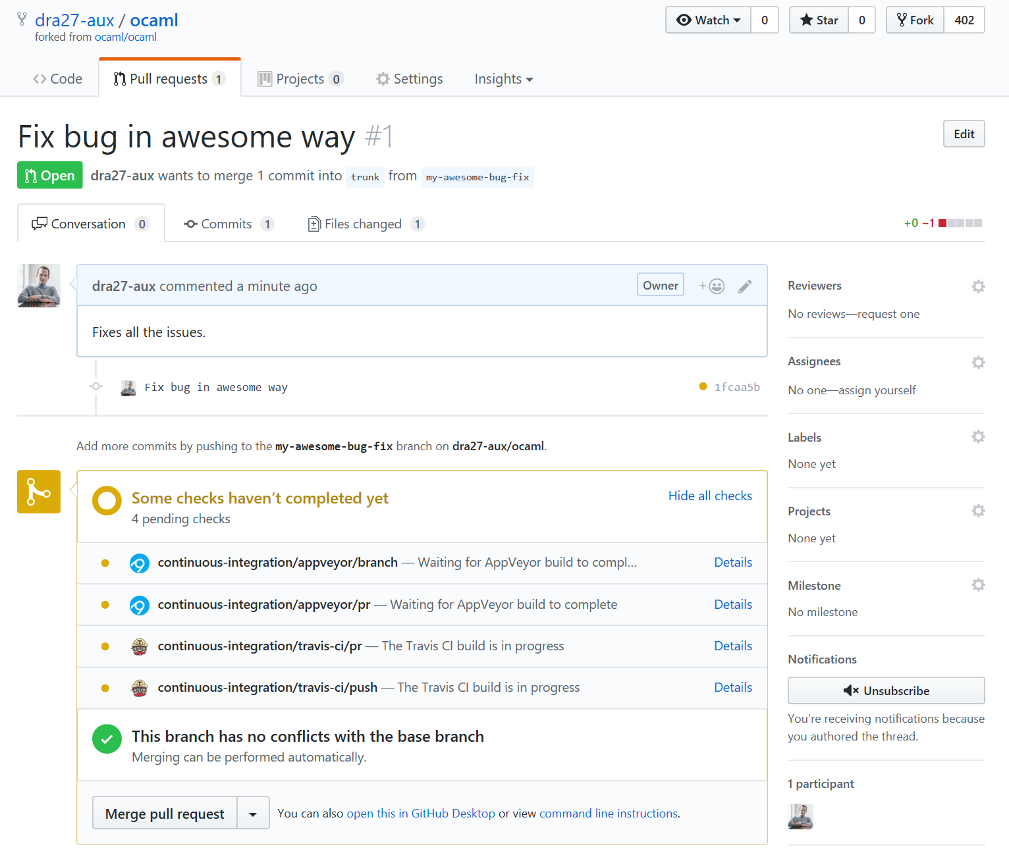
Task: Star the repository
Action: pyautogui.click(x=819, y=20)
